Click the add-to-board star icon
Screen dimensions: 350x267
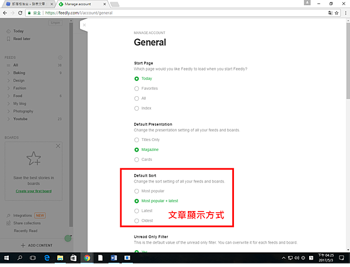pyautogui.click(x=34, y=159)
